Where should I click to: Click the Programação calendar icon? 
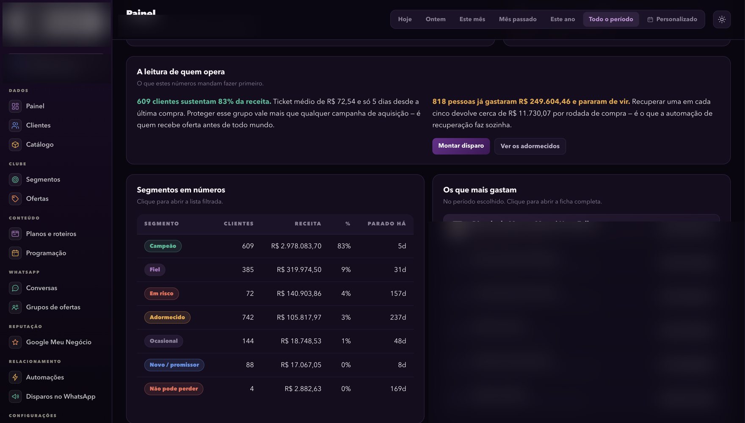click(15, 253)
